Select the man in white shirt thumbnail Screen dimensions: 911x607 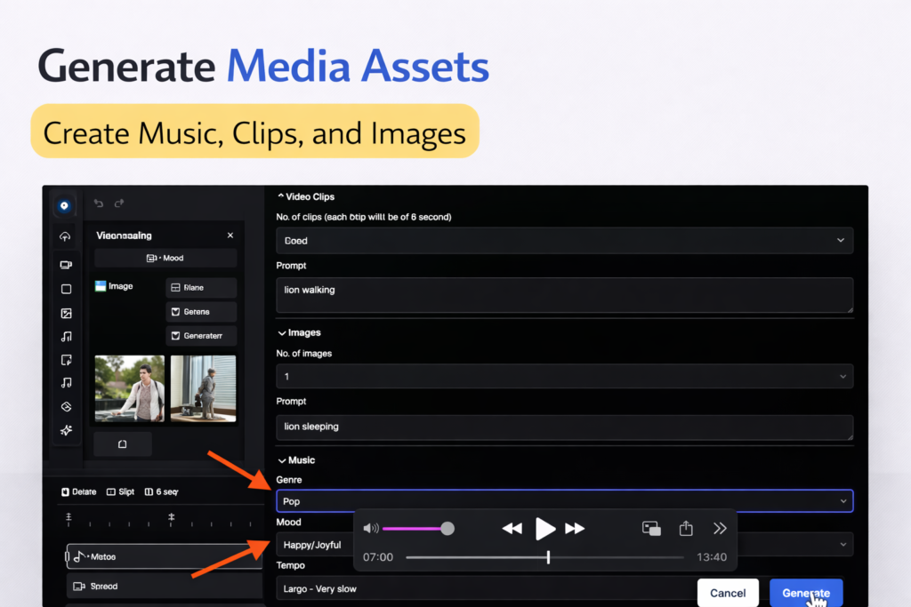[x=129, y=388]
